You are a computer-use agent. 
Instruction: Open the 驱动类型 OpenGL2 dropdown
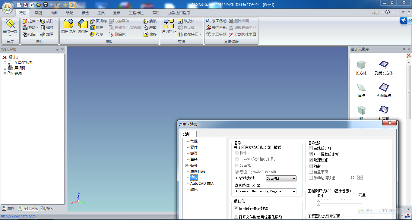281,178
